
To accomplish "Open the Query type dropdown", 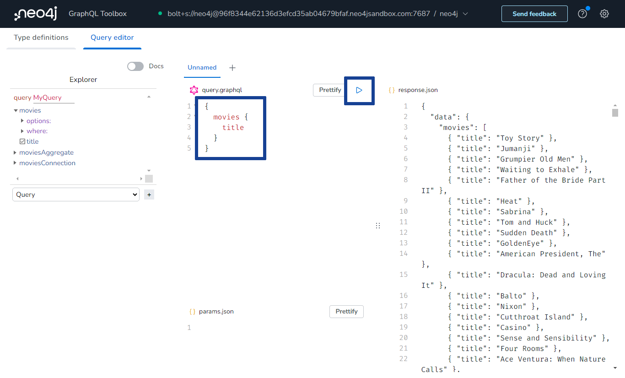I will click(x=76, y=194).
